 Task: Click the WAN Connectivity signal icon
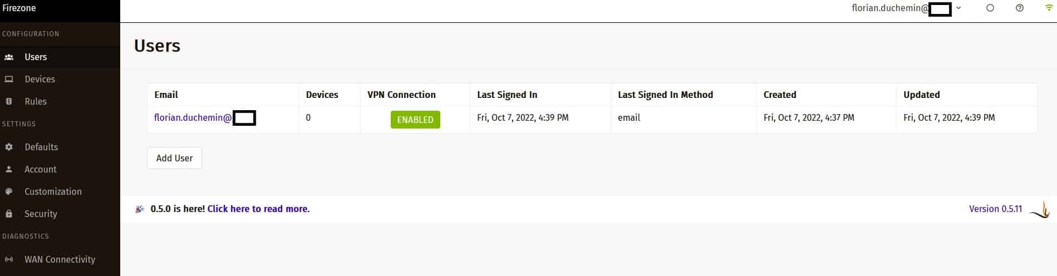tap(9, 260)
